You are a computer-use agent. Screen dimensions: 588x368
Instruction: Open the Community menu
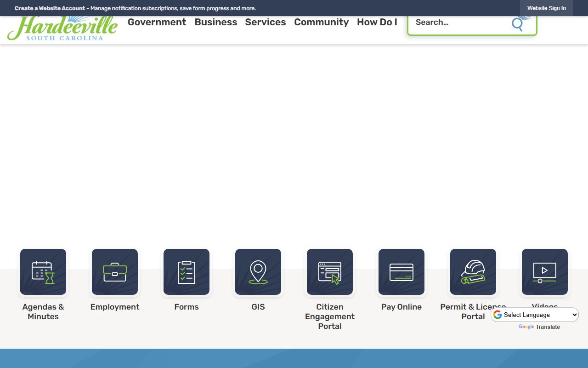tap(322, 22)
